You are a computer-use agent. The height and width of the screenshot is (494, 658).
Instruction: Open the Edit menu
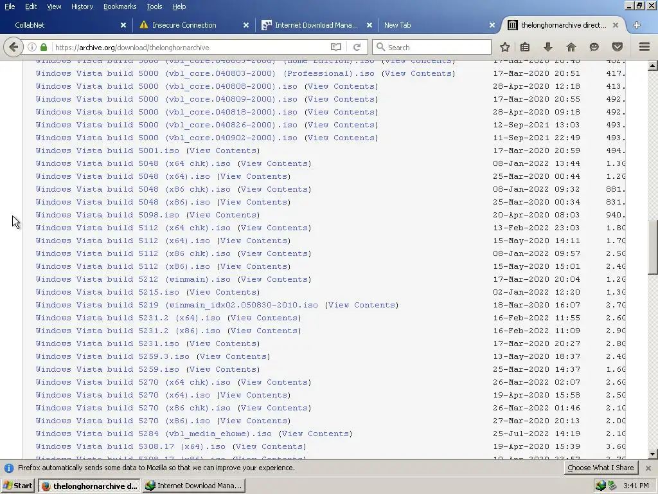(x=31, y=6)
